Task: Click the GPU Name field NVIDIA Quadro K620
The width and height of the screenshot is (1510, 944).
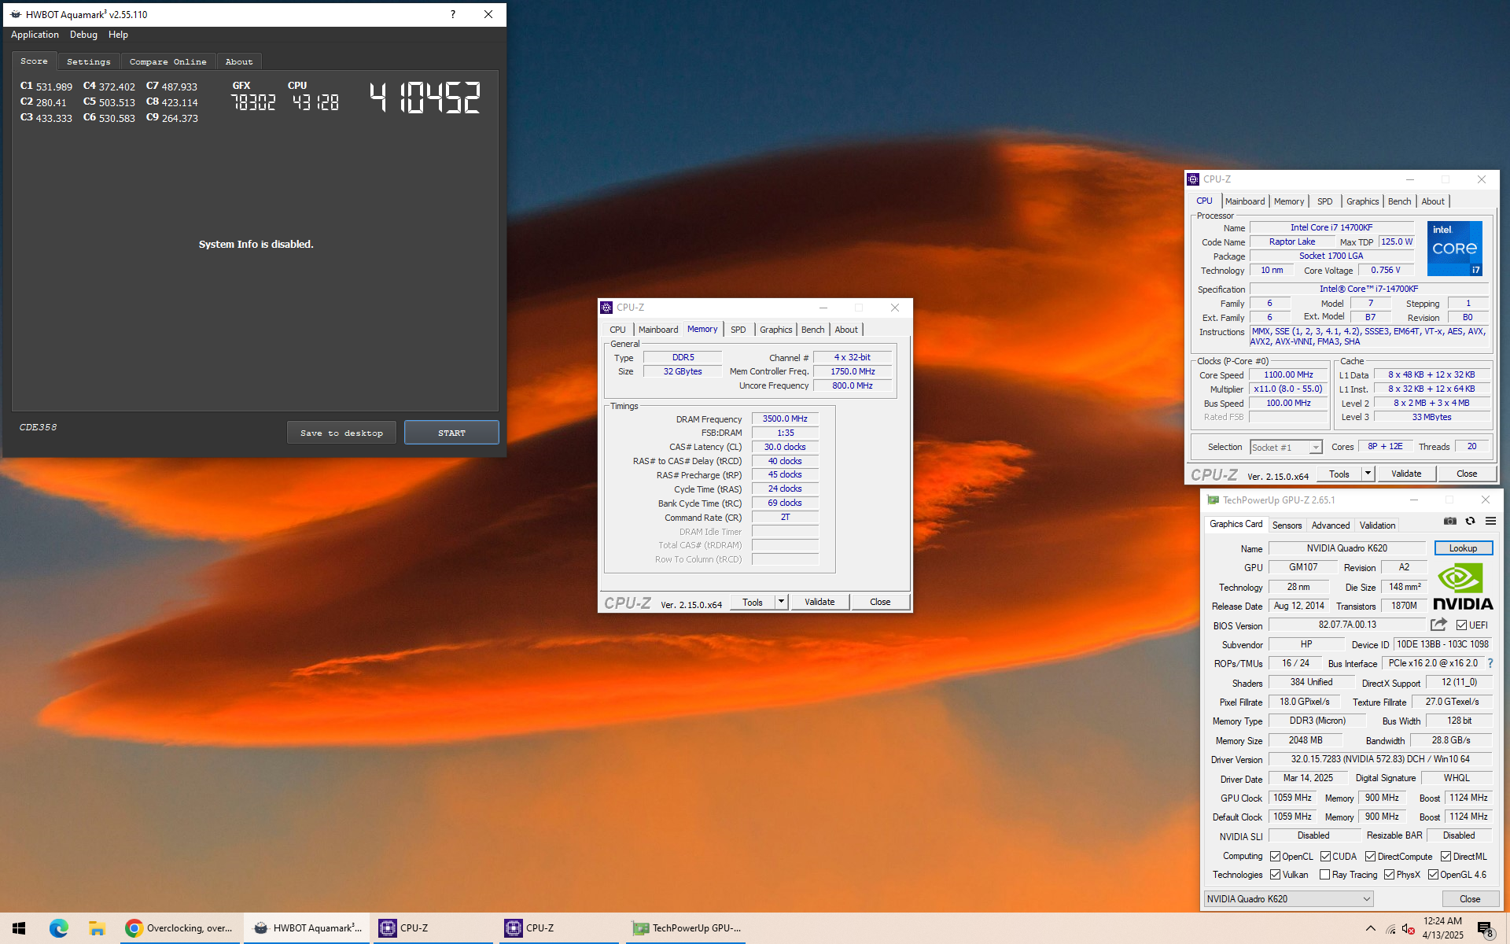Action: [1346, 548]
